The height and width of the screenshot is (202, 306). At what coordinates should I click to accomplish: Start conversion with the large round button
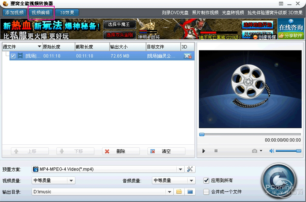279,181
